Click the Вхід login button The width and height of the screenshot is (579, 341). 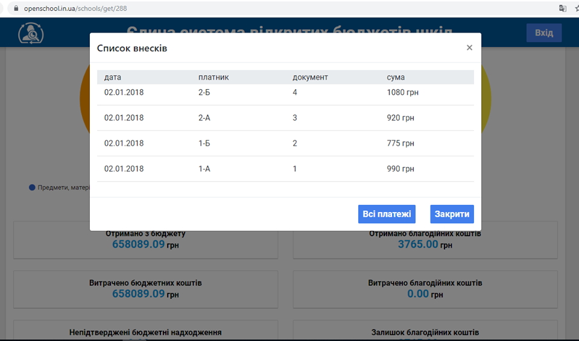[x=543, y=33]
